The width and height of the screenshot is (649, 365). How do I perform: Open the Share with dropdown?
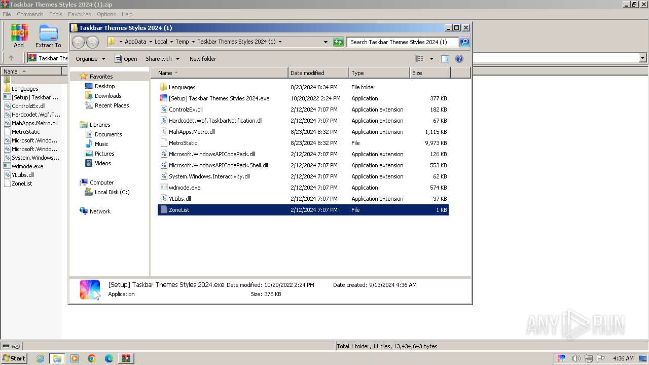[162, 59]
